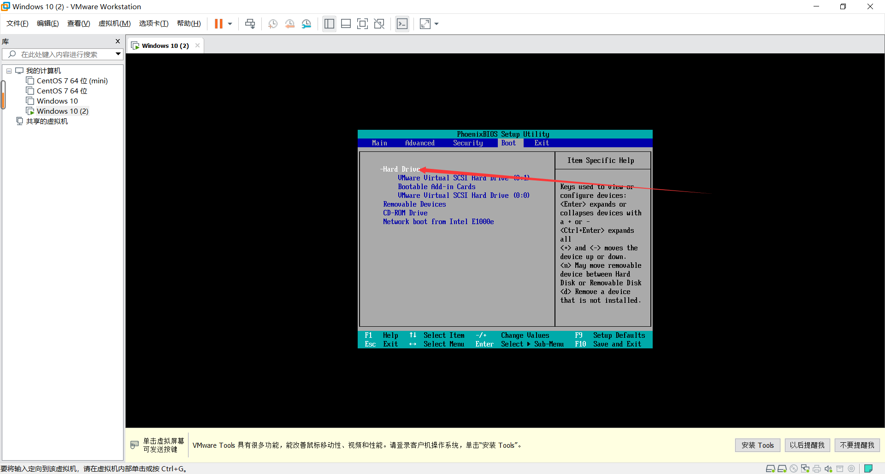Image resolution: width=885 pixels, height=474 pixels.
Task: Toggle the library sidebar view icon
Action: (329, 24)
